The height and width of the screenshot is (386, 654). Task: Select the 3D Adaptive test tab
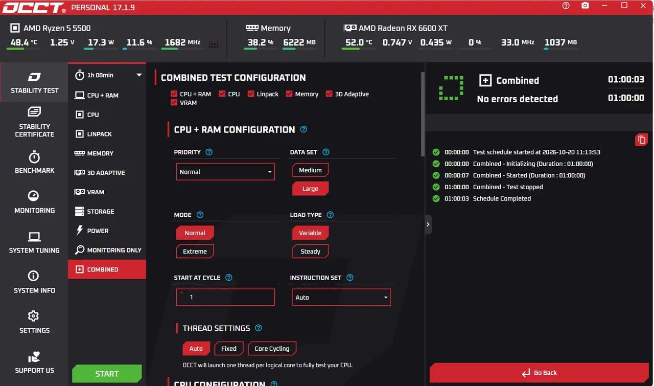(107, 173)
